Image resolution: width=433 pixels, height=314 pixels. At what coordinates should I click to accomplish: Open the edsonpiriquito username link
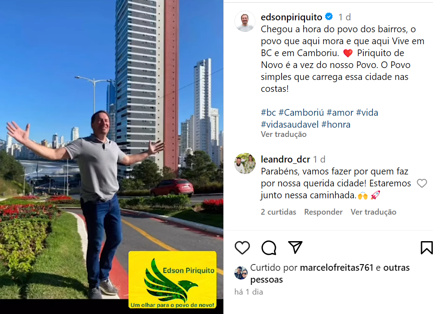tap(291, 17)
